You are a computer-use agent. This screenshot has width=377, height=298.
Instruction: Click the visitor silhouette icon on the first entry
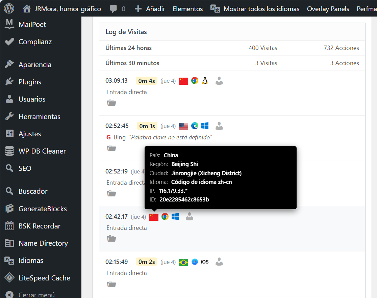tap(219, 81)
